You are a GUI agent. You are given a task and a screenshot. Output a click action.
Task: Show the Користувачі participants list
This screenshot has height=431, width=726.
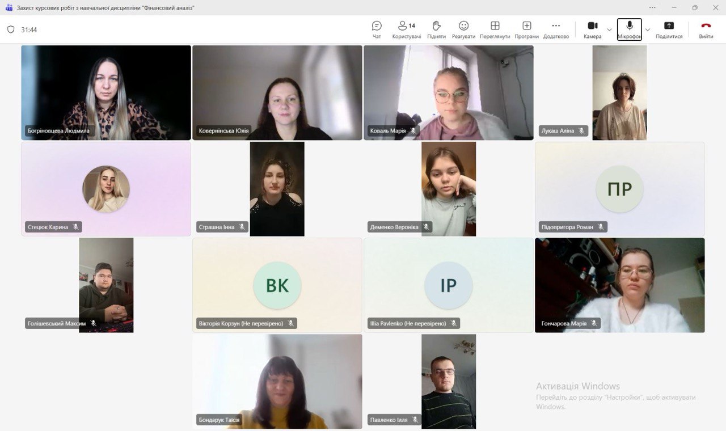point(406,29)
